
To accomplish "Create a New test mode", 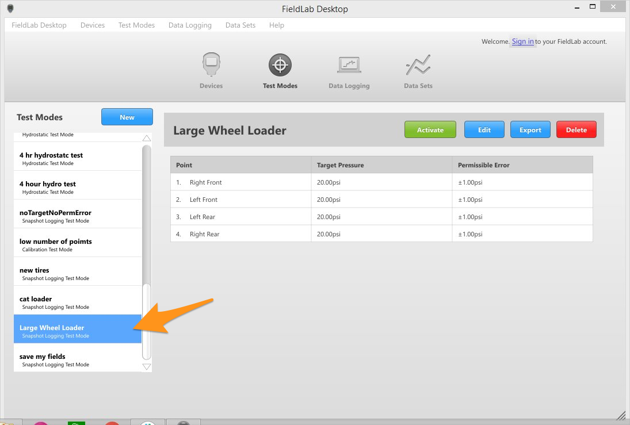I will tap(127, 117).
